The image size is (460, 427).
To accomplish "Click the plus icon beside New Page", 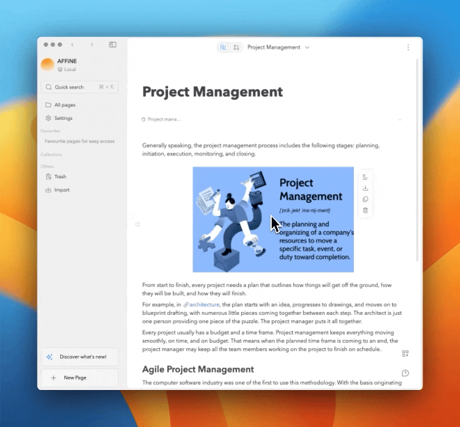I will 54,378.
